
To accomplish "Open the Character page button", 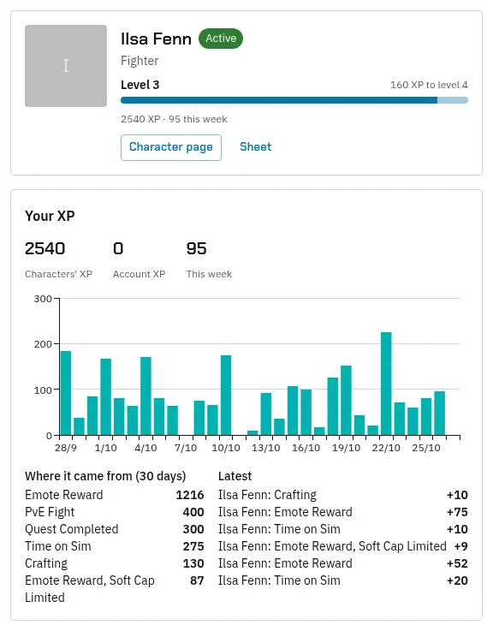I will (170, 147).
